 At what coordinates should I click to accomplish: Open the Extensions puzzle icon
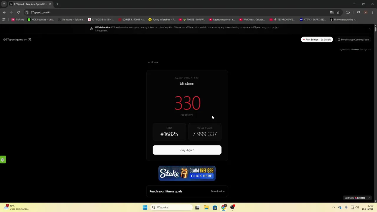coord(348,12)
